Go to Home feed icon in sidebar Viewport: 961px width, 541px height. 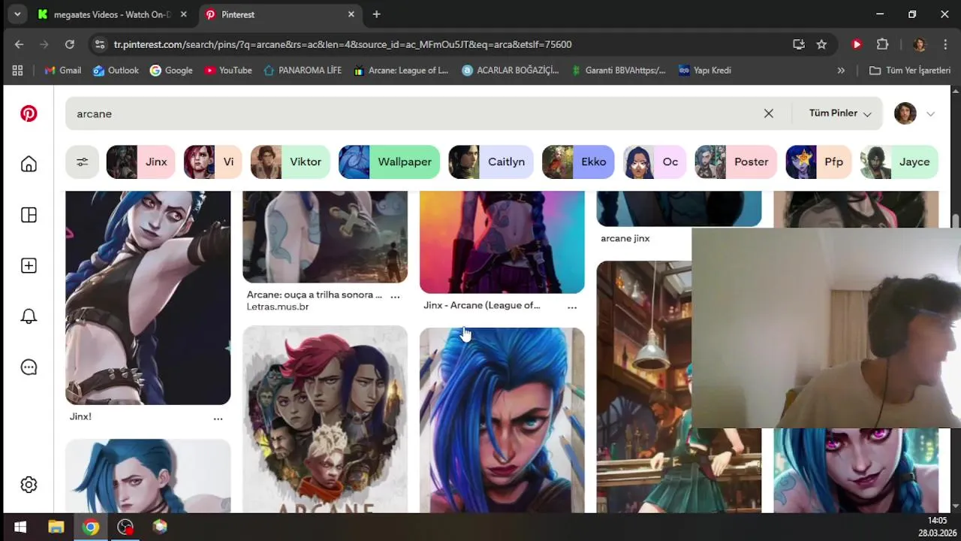[29, 164]
